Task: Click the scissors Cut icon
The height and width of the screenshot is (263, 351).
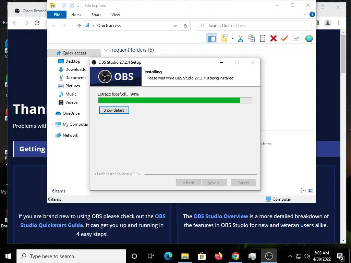Action: [x=240, y=38]
